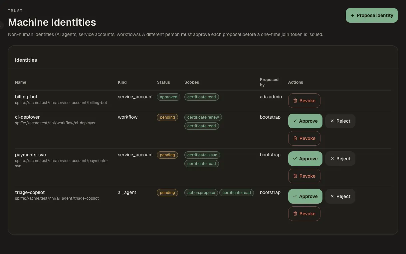Approve the payments-svc identity
This screenshot has height=254, width=406.
point(305,159)
